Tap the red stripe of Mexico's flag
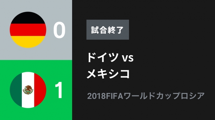 pyautogui.click(x=40, y=90)
